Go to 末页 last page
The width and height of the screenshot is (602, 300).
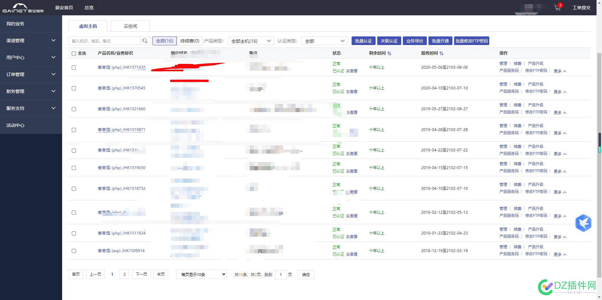tap(161, 274)
